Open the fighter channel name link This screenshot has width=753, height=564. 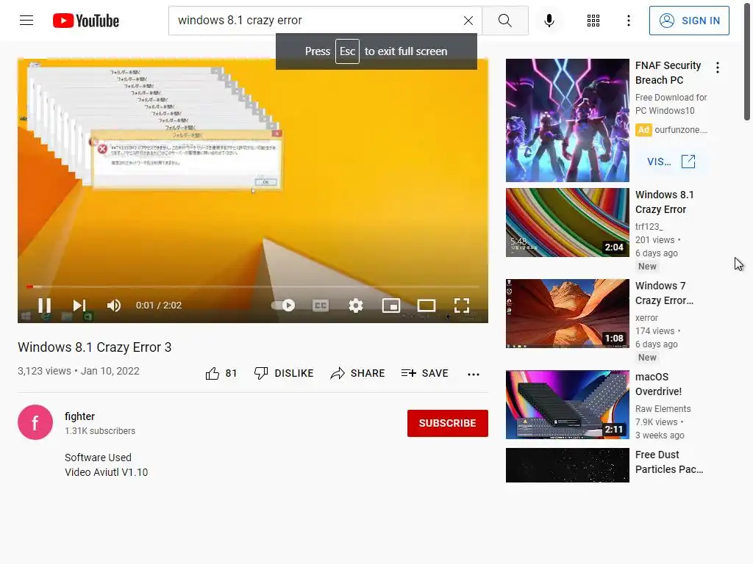(x=79, y=416)
